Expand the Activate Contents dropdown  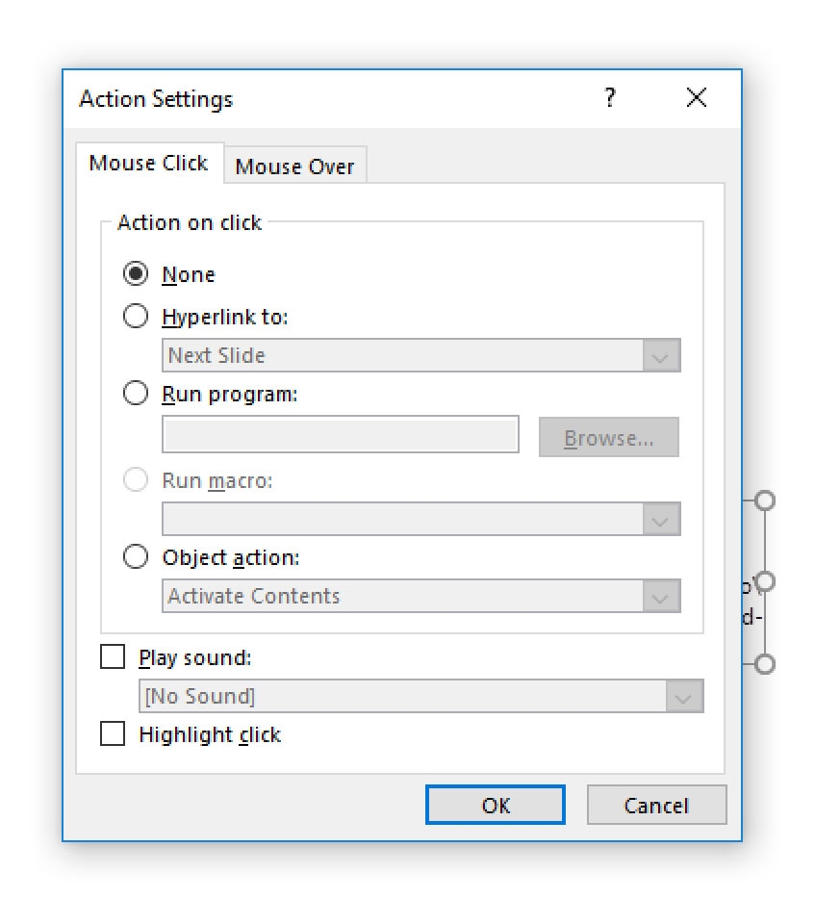660,597
